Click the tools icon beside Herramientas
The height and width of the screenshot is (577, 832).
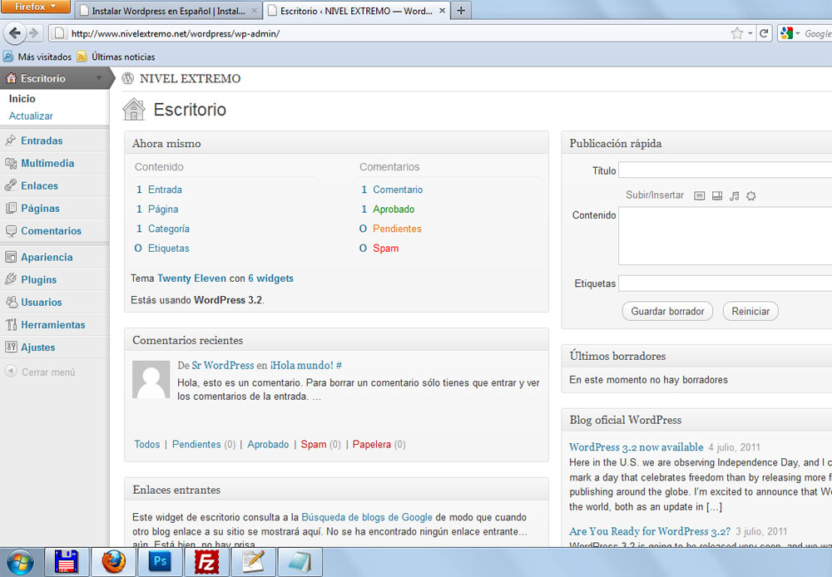(12, 324)
